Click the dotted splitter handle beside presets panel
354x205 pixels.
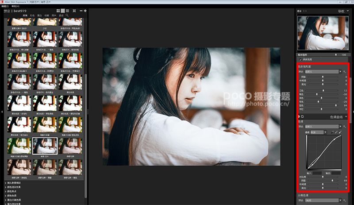[x=88, y=112]
